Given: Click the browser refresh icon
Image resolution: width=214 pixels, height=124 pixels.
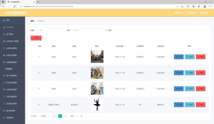Looking at the screenshot, I should point(14,6).
